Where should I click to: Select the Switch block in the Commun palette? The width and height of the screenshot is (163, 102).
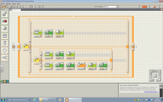pyautogui.click(x=5, y=58)
